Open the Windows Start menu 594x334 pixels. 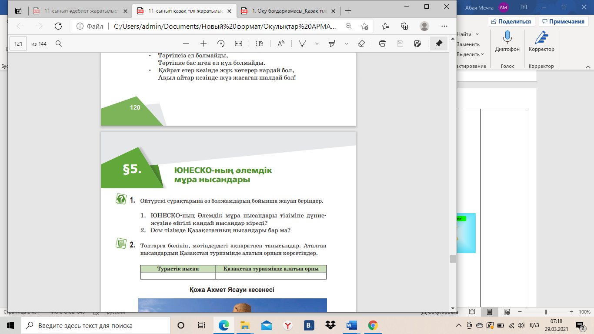pyautogui.click(x=10, y=325)
